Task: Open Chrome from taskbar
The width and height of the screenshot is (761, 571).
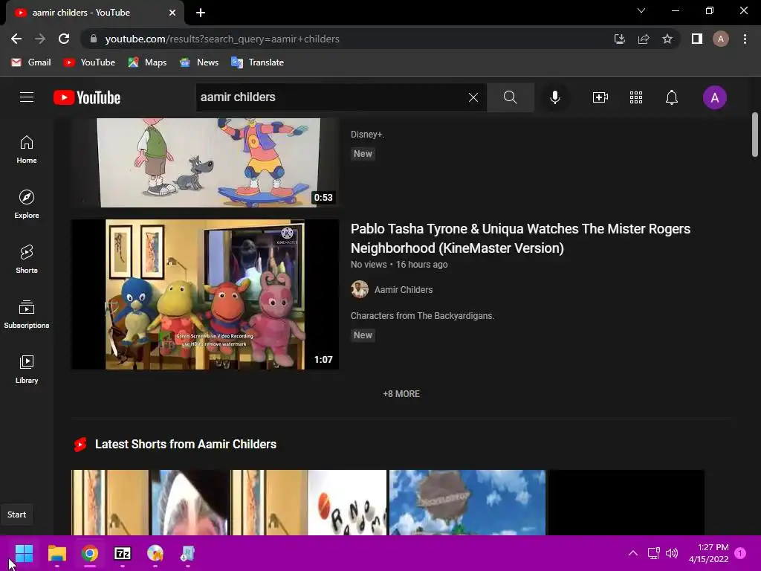Action: (90, 553)
